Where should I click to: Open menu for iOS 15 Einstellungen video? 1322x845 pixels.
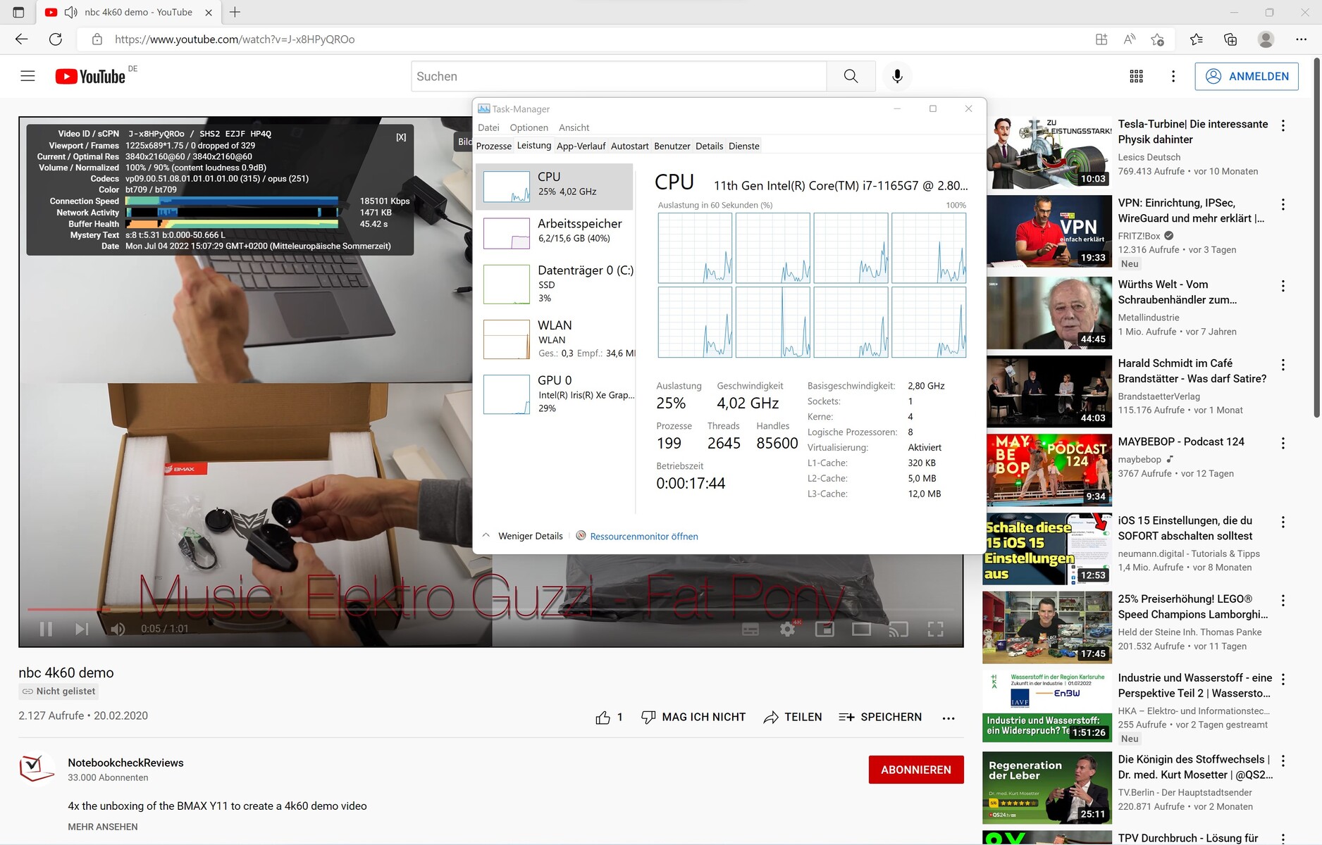1283,522
